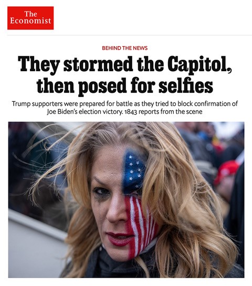Image resolution: width=252 pixels, height=286 pixels.
Task: Open the BEHIND THE NEWS section link
Action: 125,48
